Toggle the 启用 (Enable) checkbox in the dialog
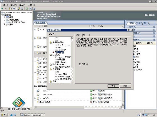 80,64
